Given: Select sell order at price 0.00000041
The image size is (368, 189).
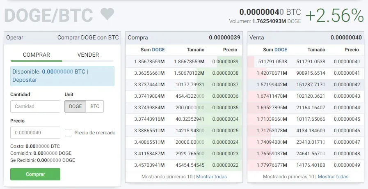Looking at the screenshot, I should tap(306, 73).
